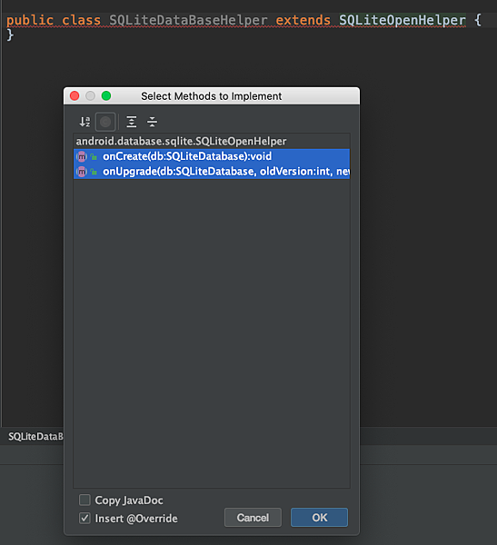The height and width of the screenshot is (545, 497).
Task: Click Collapse All icon
Action: point(152,122)
